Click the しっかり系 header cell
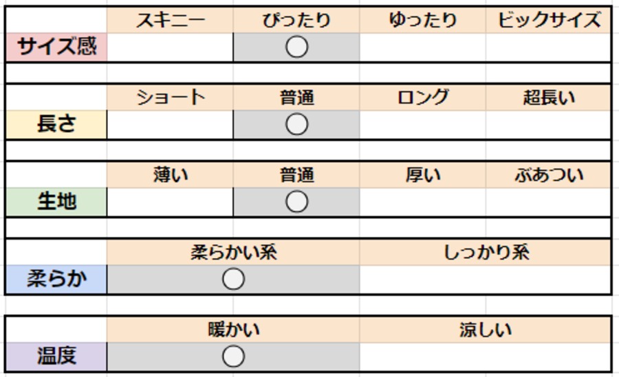Screen dimensions: 619x377 coord(485,253)
